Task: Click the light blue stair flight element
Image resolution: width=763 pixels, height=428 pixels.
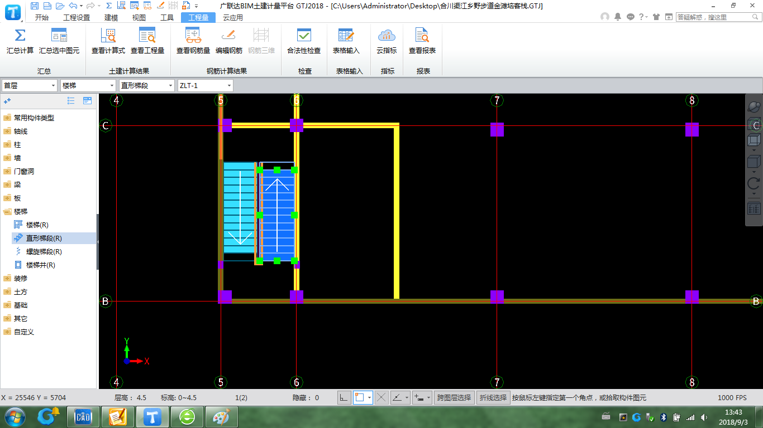Action: click(239, 207)
